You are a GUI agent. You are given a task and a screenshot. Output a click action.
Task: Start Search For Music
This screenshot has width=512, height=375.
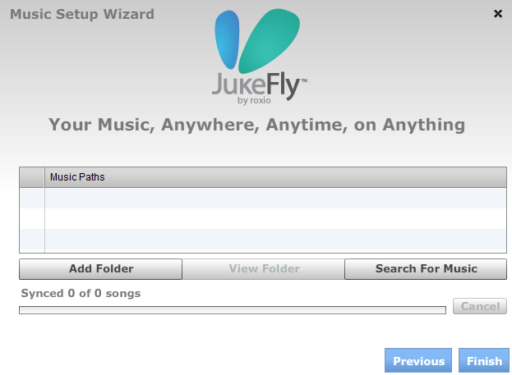(426, 268)
